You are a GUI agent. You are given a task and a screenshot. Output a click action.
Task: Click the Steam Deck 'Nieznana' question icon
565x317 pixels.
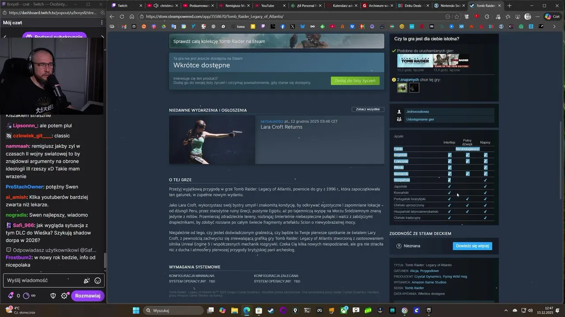click(399, 246)
